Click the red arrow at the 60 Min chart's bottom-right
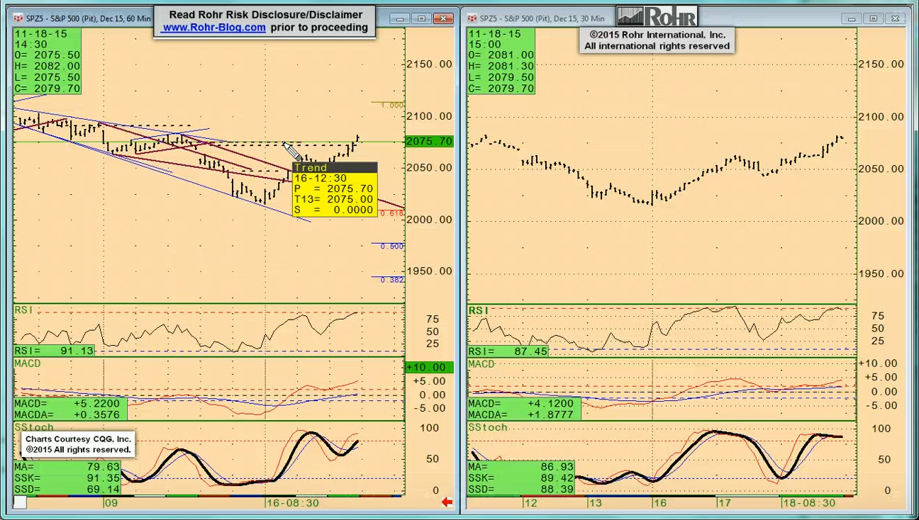 [447, 502]
